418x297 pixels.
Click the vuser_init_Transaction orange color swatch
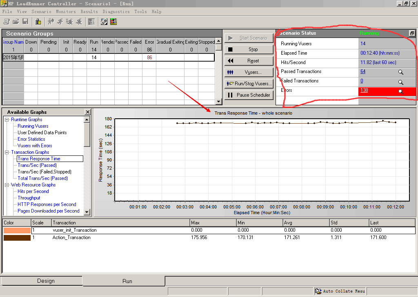click(17, 231)
